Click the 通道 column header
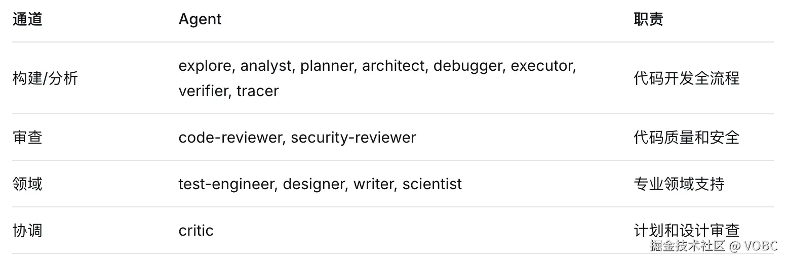This screenshot has width=786, height=261. tap(27, 19)
